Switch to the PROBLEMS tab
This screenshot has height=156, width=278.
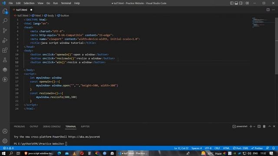19,126
